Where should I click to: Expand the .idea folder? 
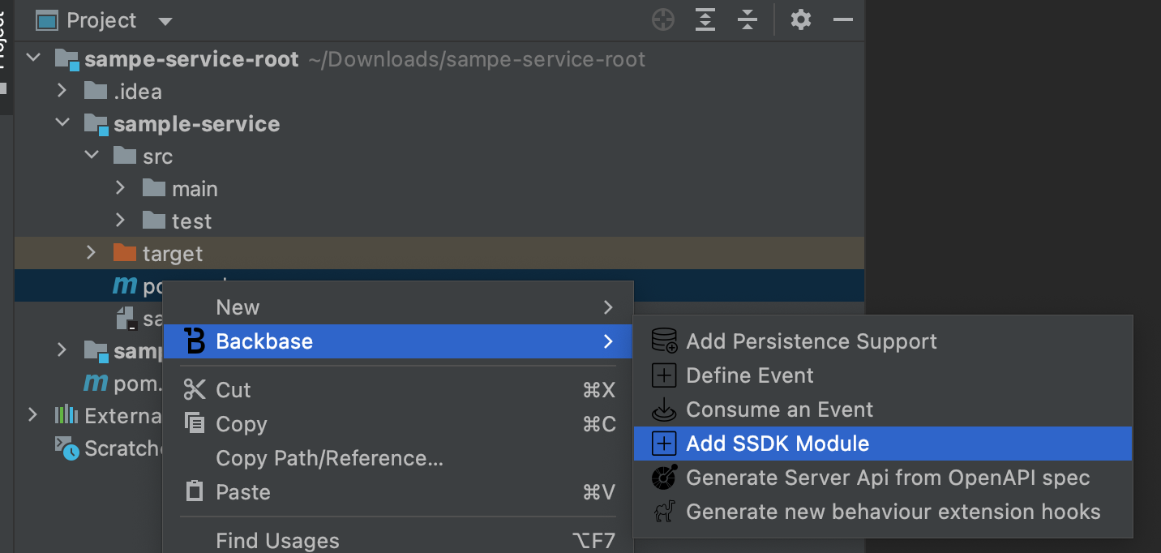(62, 91)
